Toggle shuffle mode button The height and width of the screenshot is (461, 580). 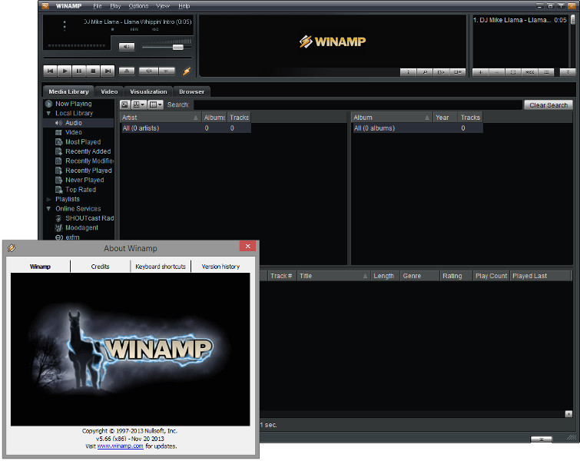pyautogui.click(x=149, y=71)
